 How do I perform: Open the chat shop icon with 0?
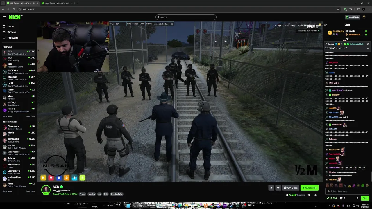click(x=342, y=198)
